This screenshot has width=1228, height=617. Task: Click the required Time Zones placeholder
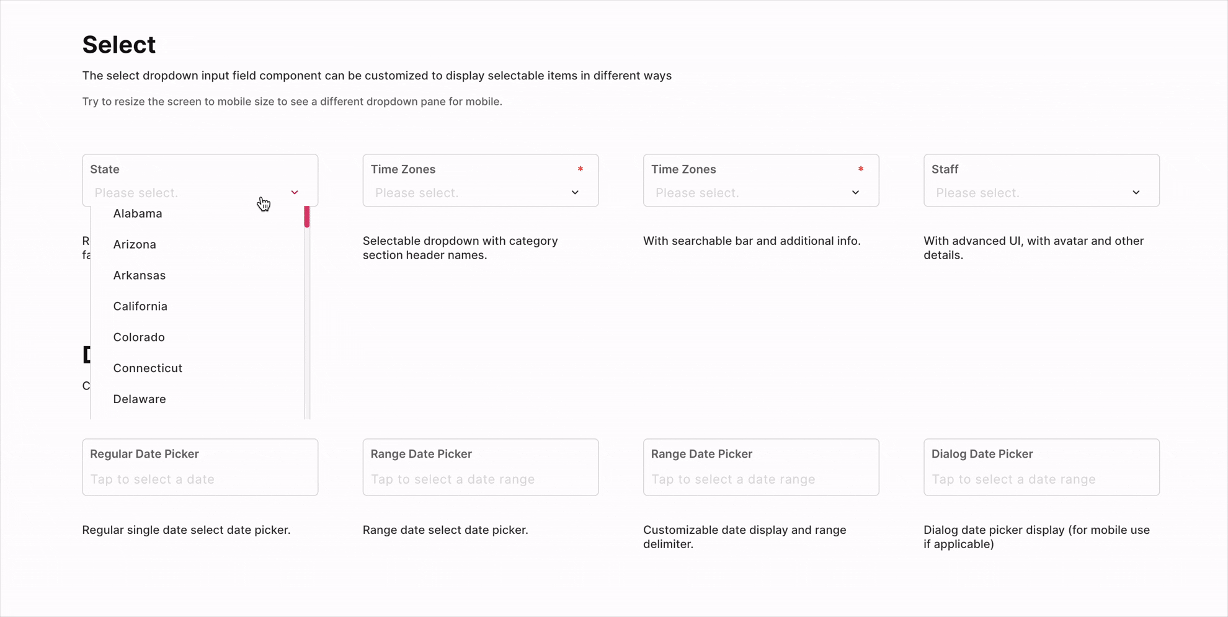416,192
